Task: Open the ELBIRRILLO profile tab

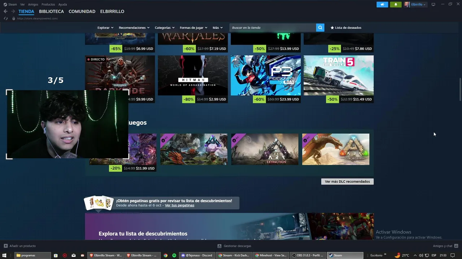Action: [112, 12]
